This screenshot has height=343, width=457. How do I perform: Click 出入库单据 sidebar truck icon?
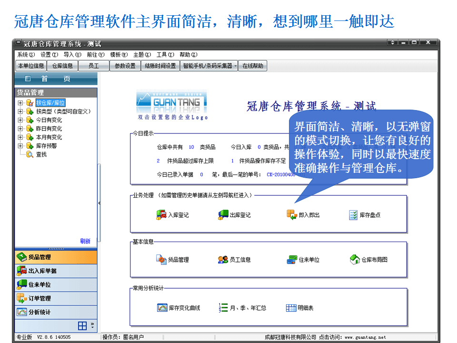coord(22,271)
